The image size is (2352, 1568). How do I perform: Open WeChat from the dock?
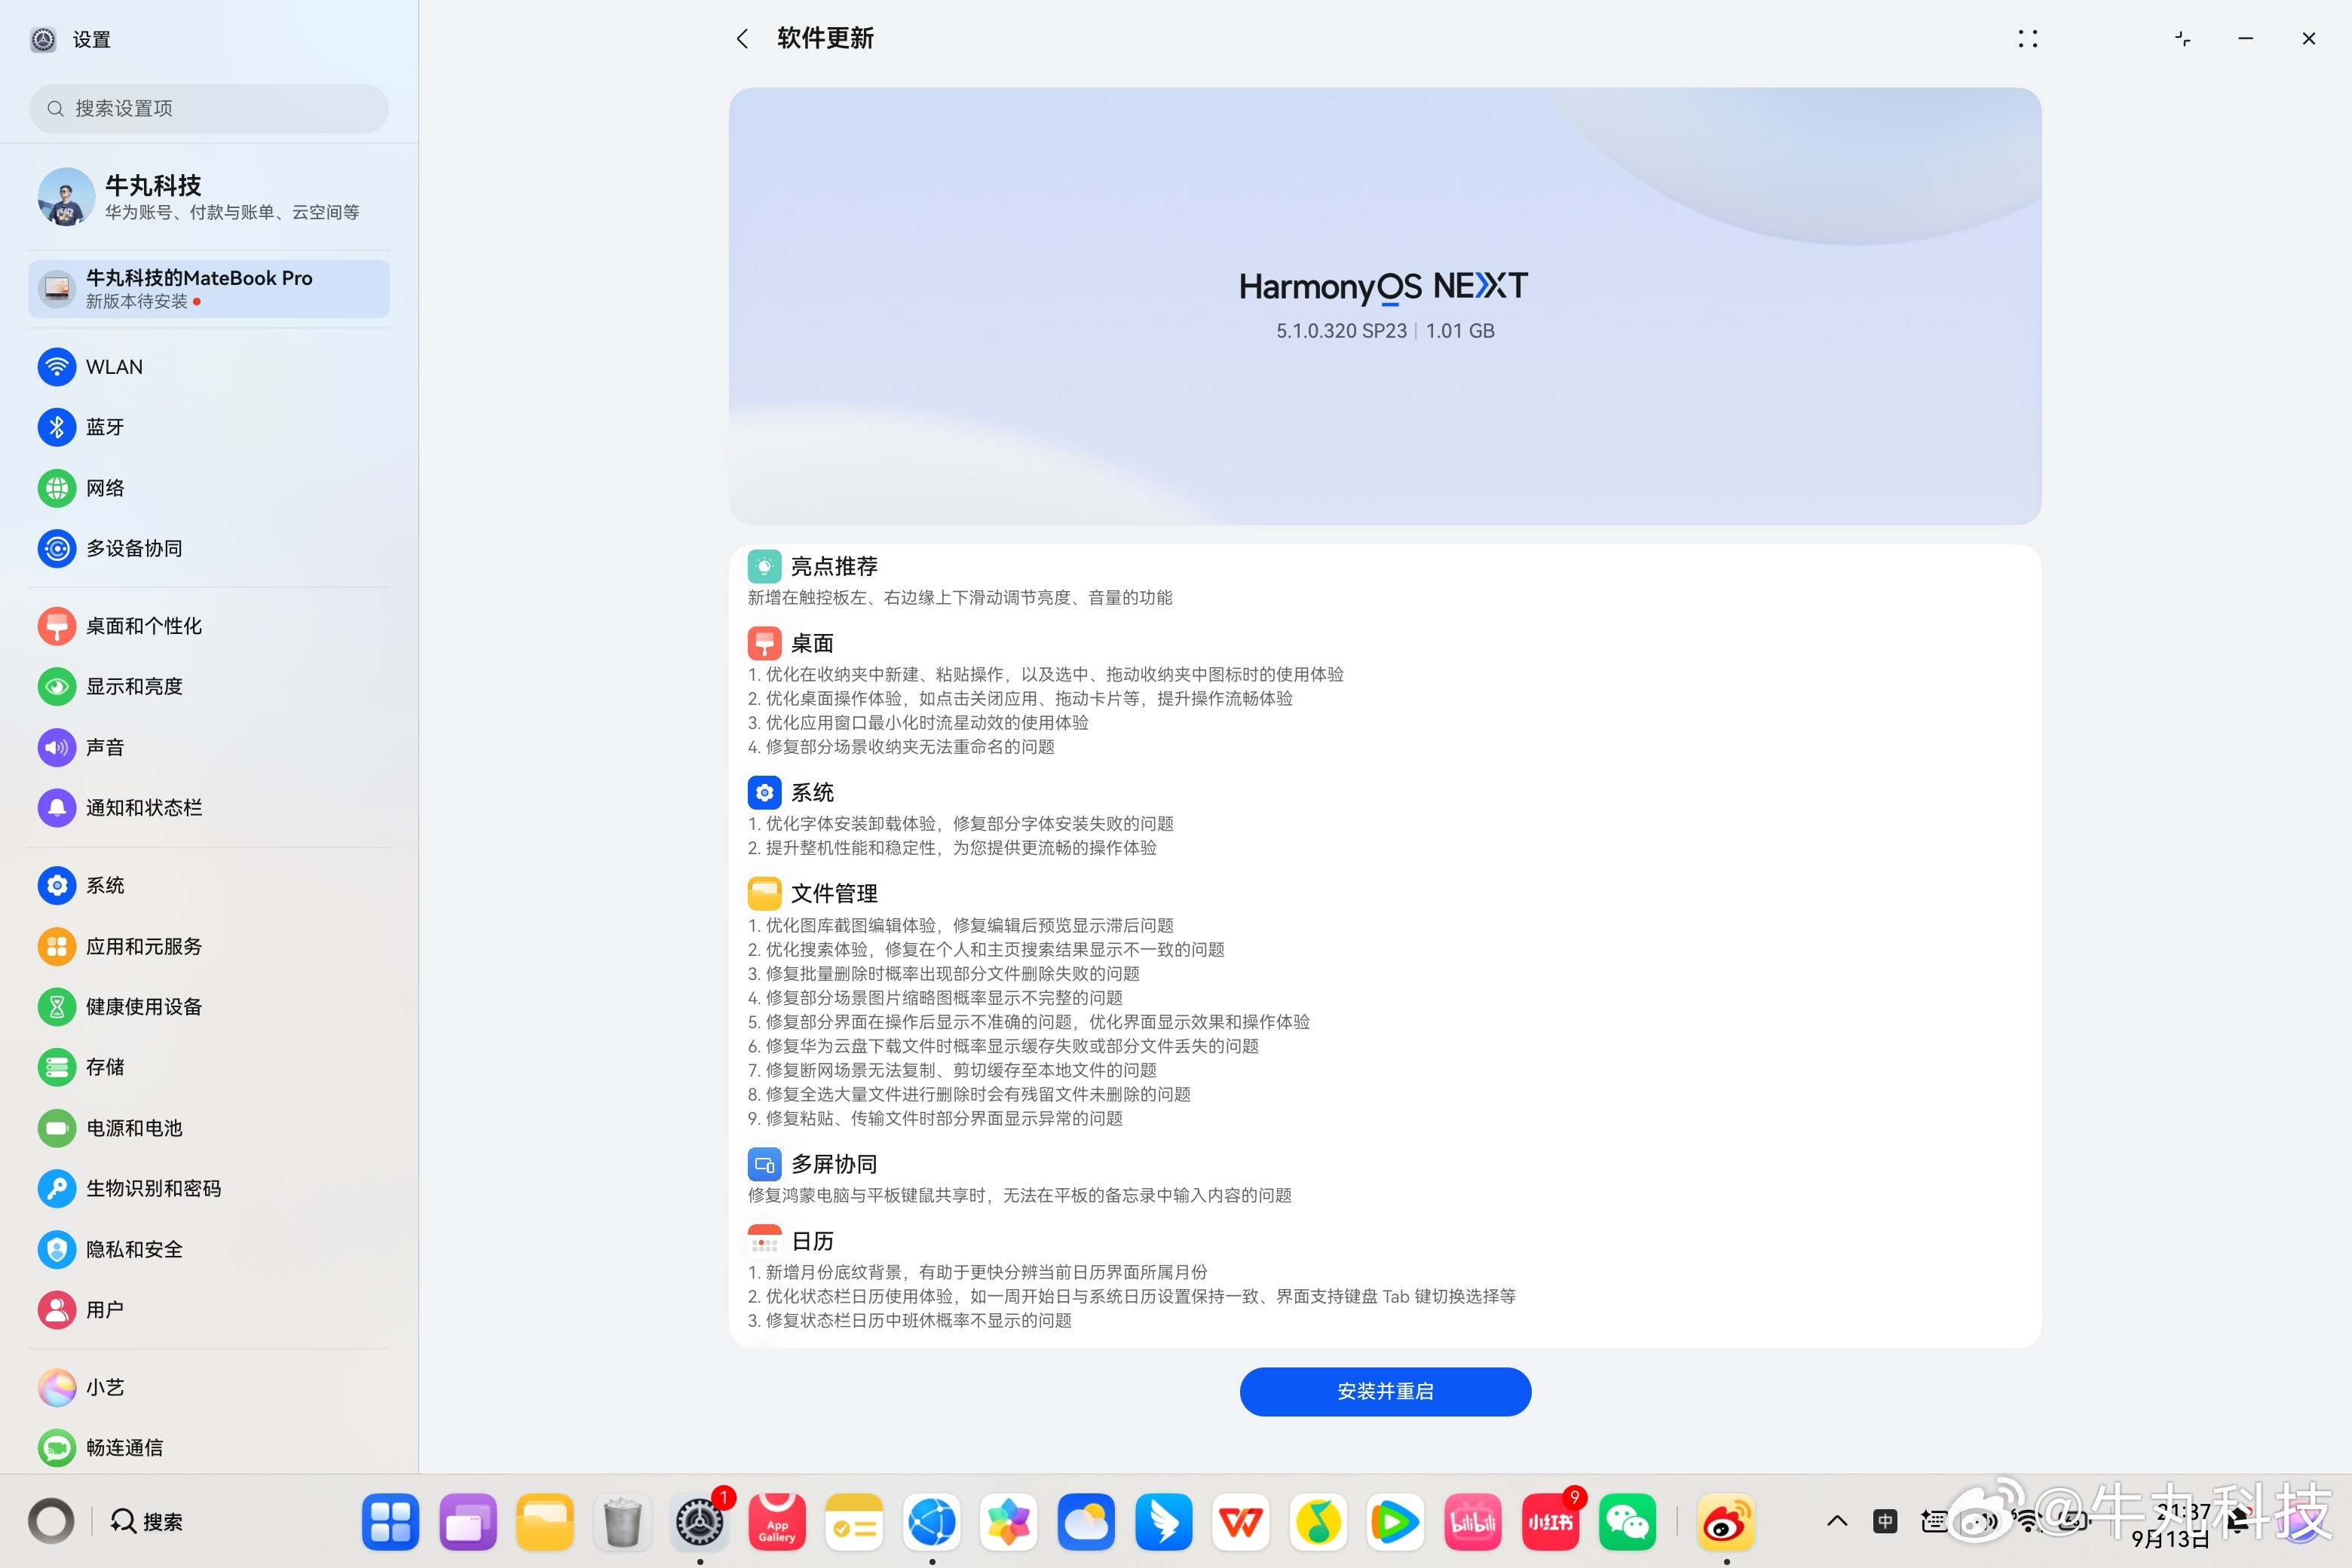tap(1627, 1522)
